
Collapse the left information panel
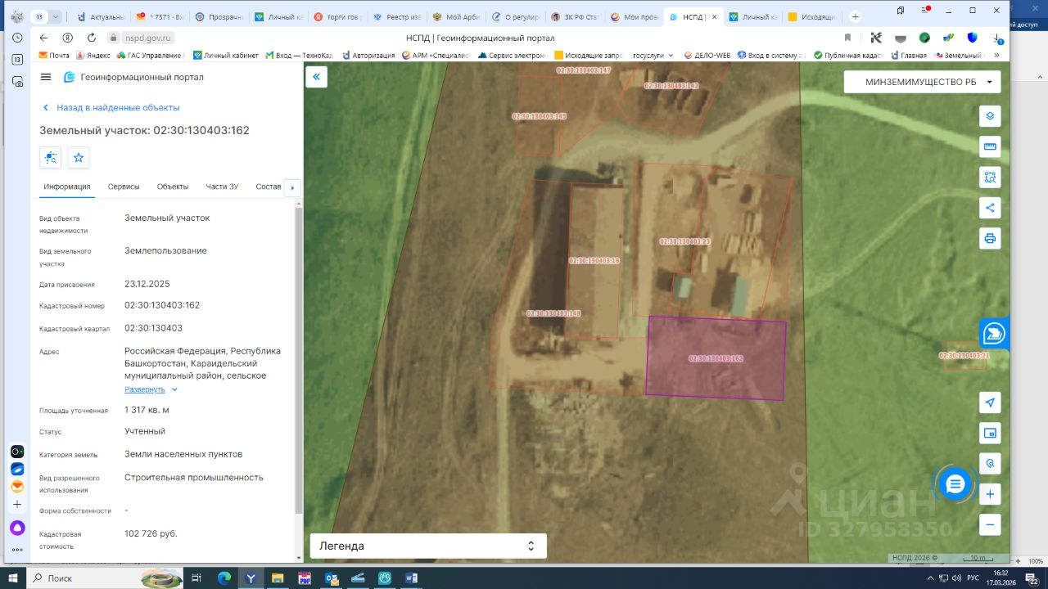pos(316,77)
